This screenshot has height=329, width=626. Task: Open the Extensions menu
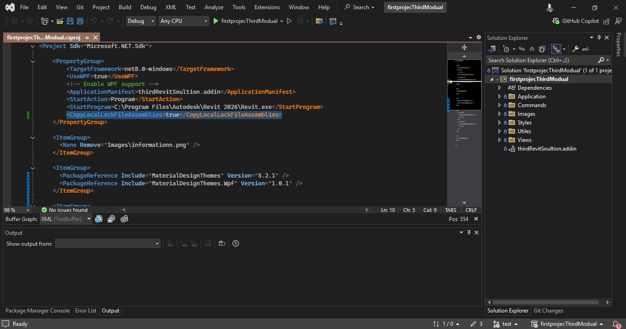(267, 7)
